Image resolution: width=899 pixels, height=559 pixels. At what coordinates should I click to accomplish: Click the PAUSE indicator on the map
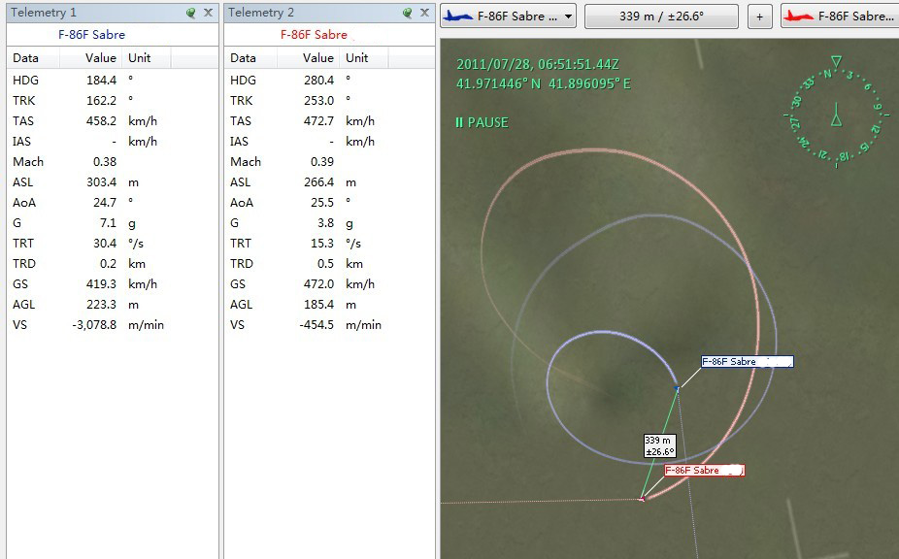click(x=482, y=122)
